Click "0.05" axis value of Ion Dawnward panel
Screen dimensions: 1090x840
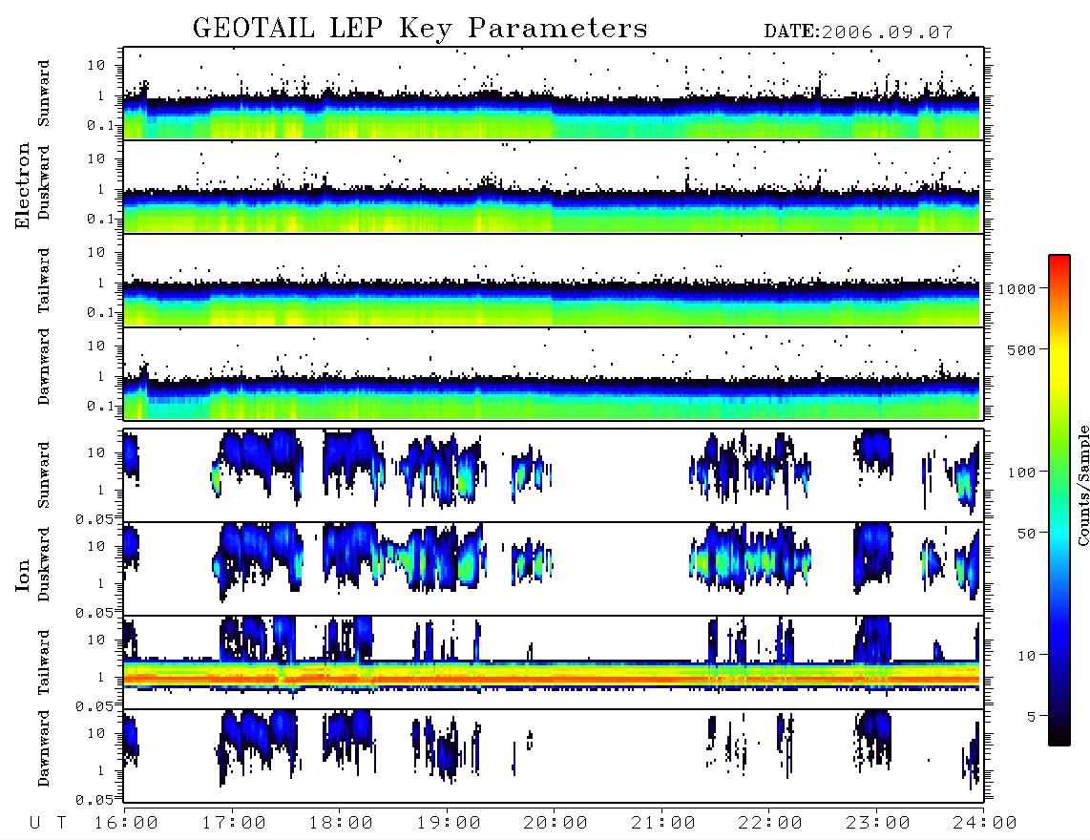click(x=94, y=800)
